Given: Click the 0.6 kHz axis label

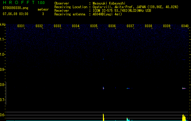Looking at the screenshot, I should tap(2, 115).
